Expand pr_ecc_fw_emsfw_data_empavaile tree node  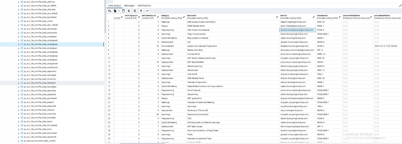tap(19, 33)
